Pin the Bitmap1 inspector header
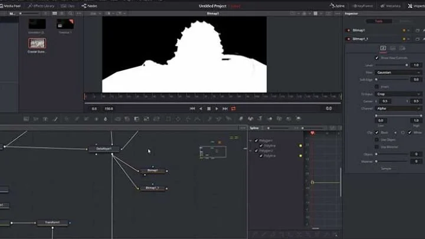The height and width of the screenshot is (239, 425). pyautogui.click(x=424, y=30)
